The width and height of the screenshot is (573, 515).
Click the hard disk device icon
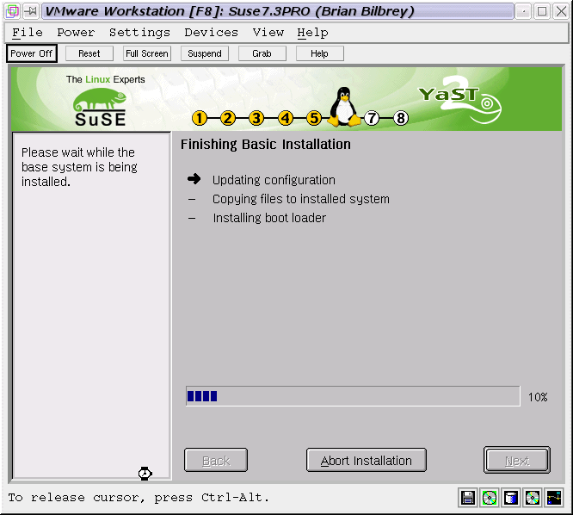point(511,497)
